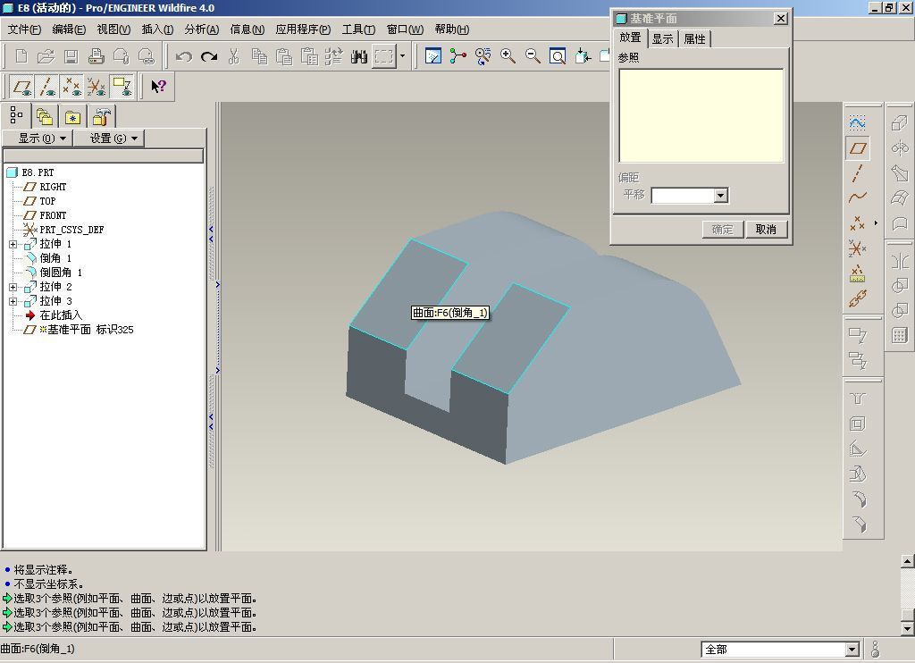The image size is (915, 663).
Task: Open the arrow beside the selection box tool
Action: point(402,56)
